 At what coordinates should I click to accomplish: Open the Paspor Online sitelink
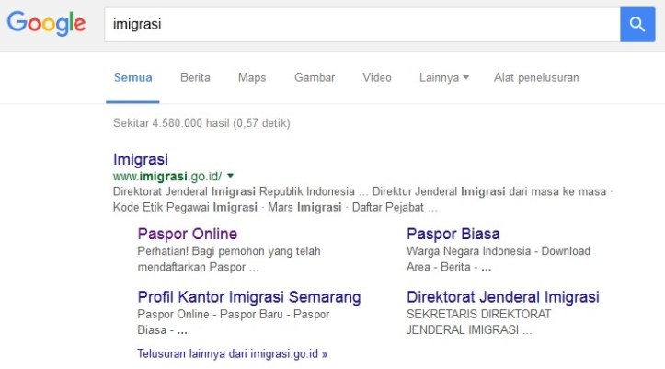click(188, 234)
